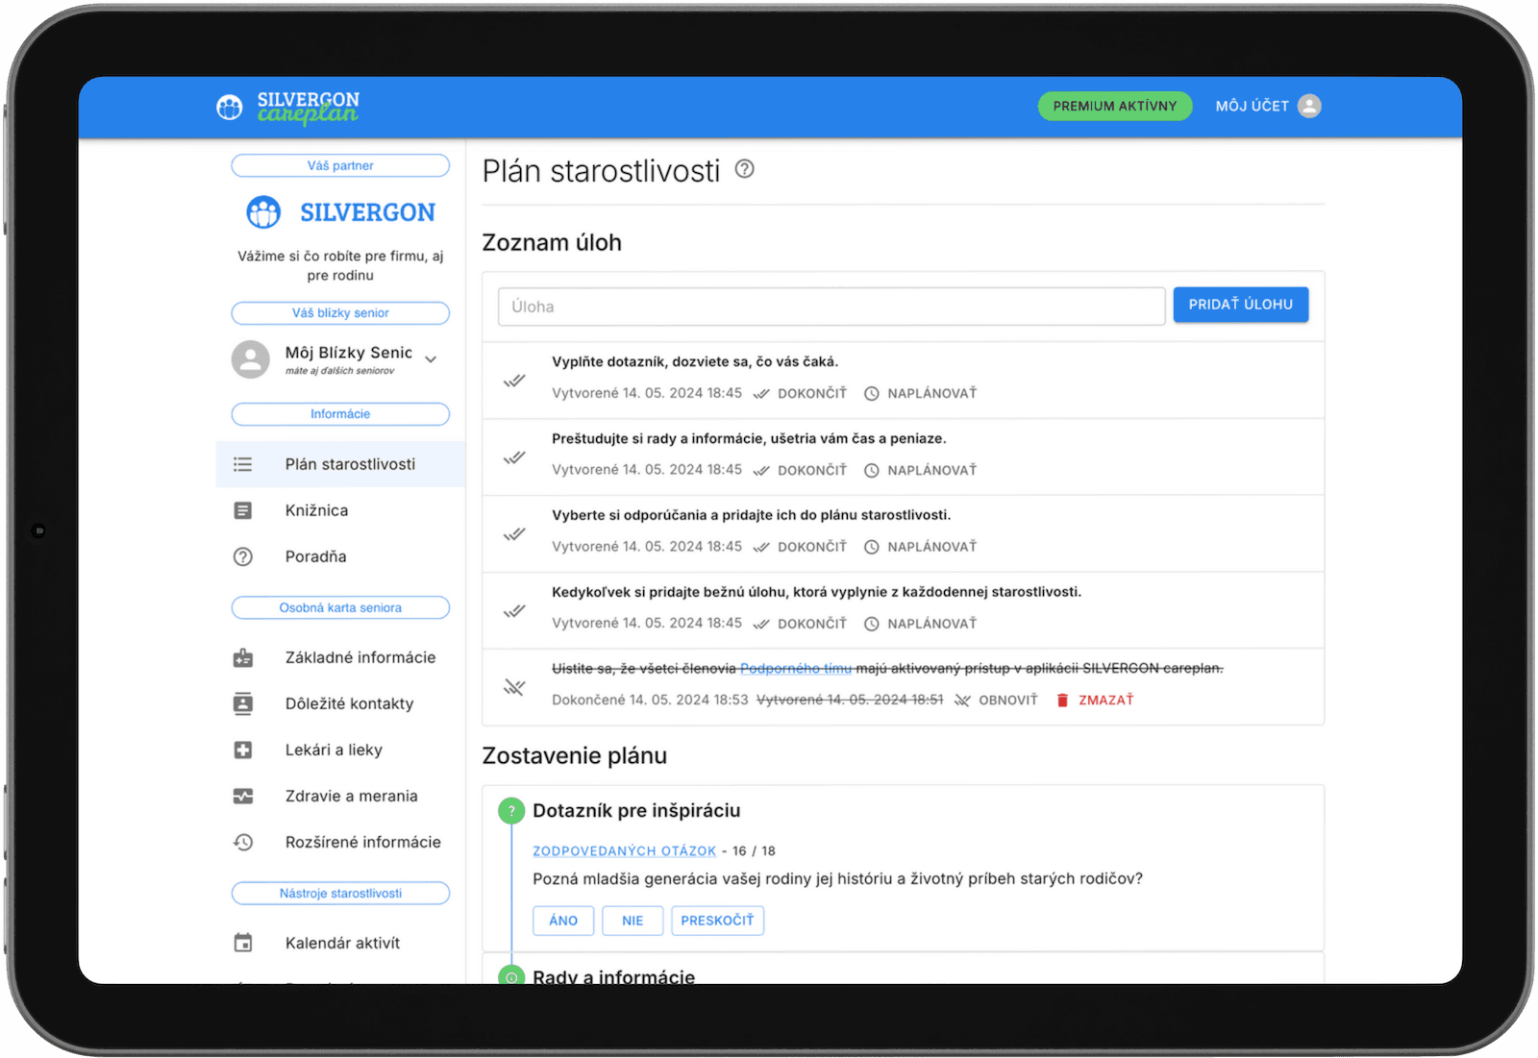Screen dimensions: 1538x1058
Task: Uncheck the completed Uistite sa task
Action: (x=514, y=687)
